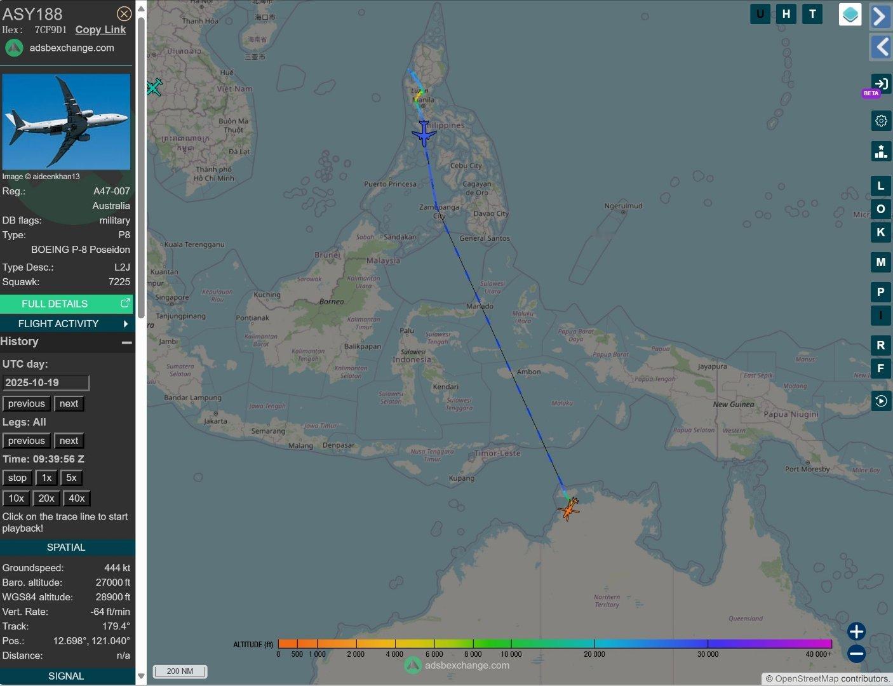This screenshot has height=686, width=893.
Task: Open the external link icon on FULL DETAILS
Action: click(125, 304)
